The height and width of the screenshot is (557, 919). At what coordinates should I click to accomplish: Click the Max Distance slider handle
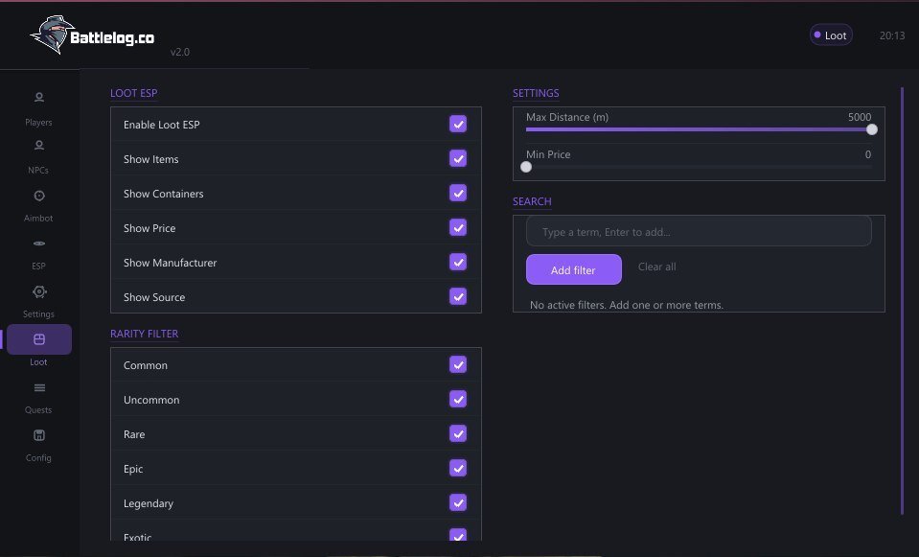point(872,129)
